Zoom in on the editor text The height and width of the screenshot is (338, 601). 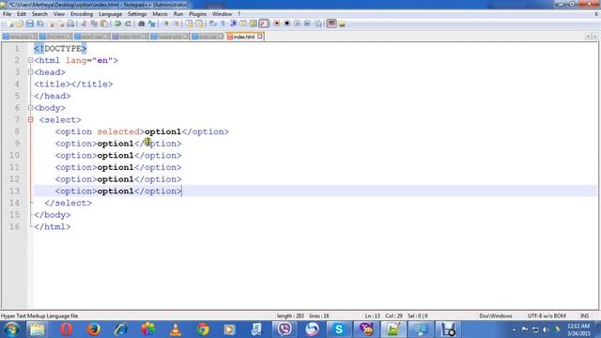pos(165,23)
